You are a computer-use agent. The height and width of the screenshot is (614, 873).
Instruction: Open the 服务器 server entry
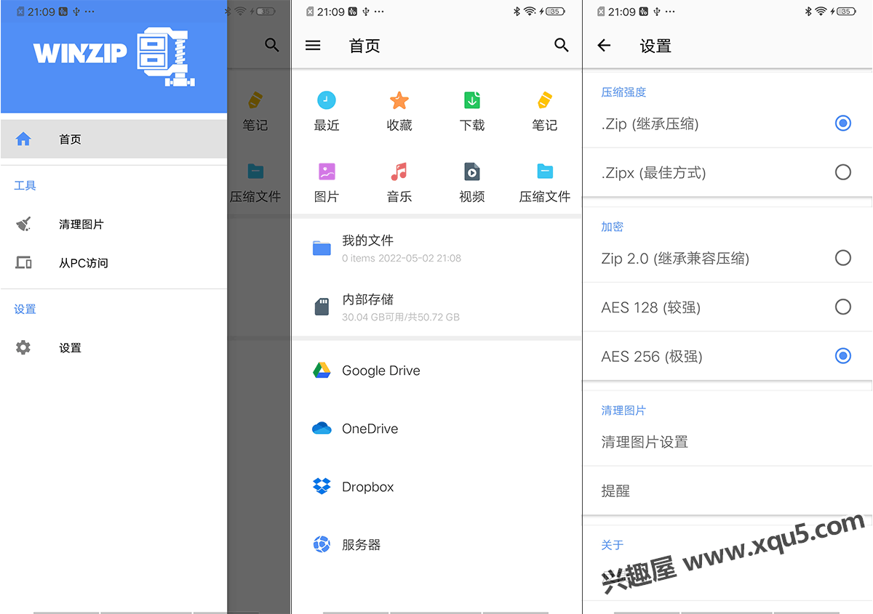tap(436, 544)
